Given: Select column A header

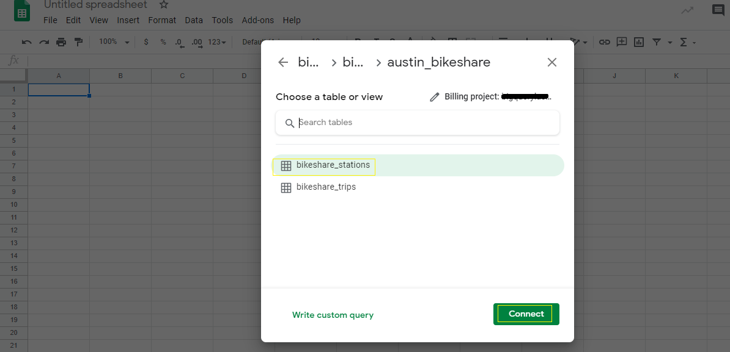Looking at the screenshot, I should [x=59, y=76].
